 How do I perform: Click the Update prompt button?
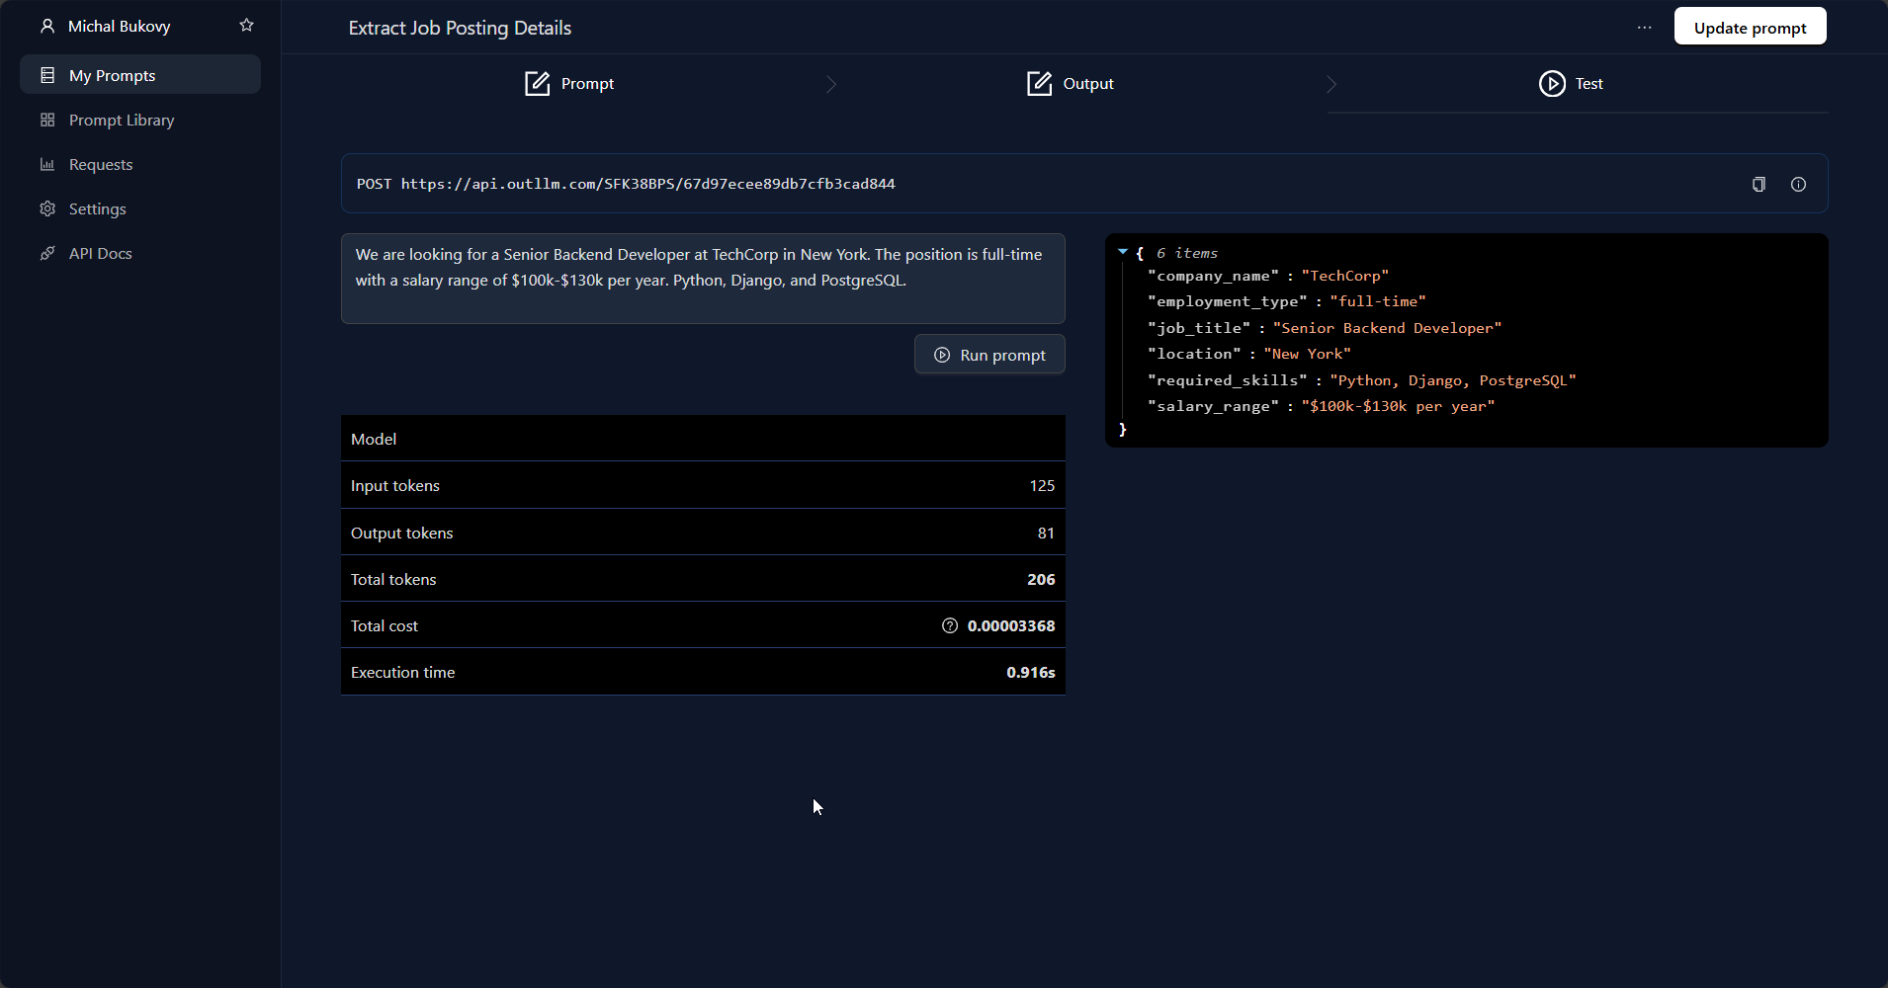tap(1750, 27)
